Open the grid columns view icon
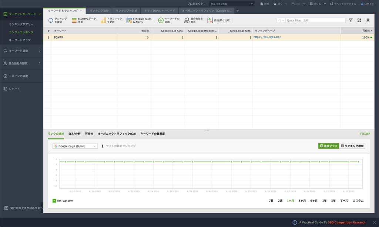The image size is (379, 227). 359,20
